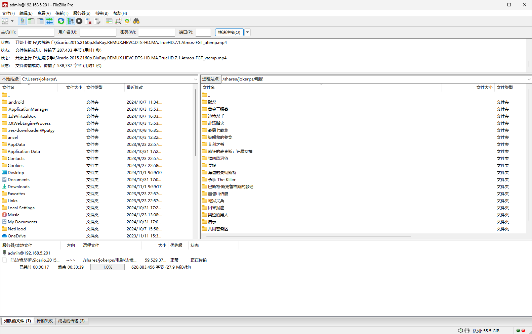532x334 pixels.
Task: Toggle directory comparison
Action: (x=118, y=21)
